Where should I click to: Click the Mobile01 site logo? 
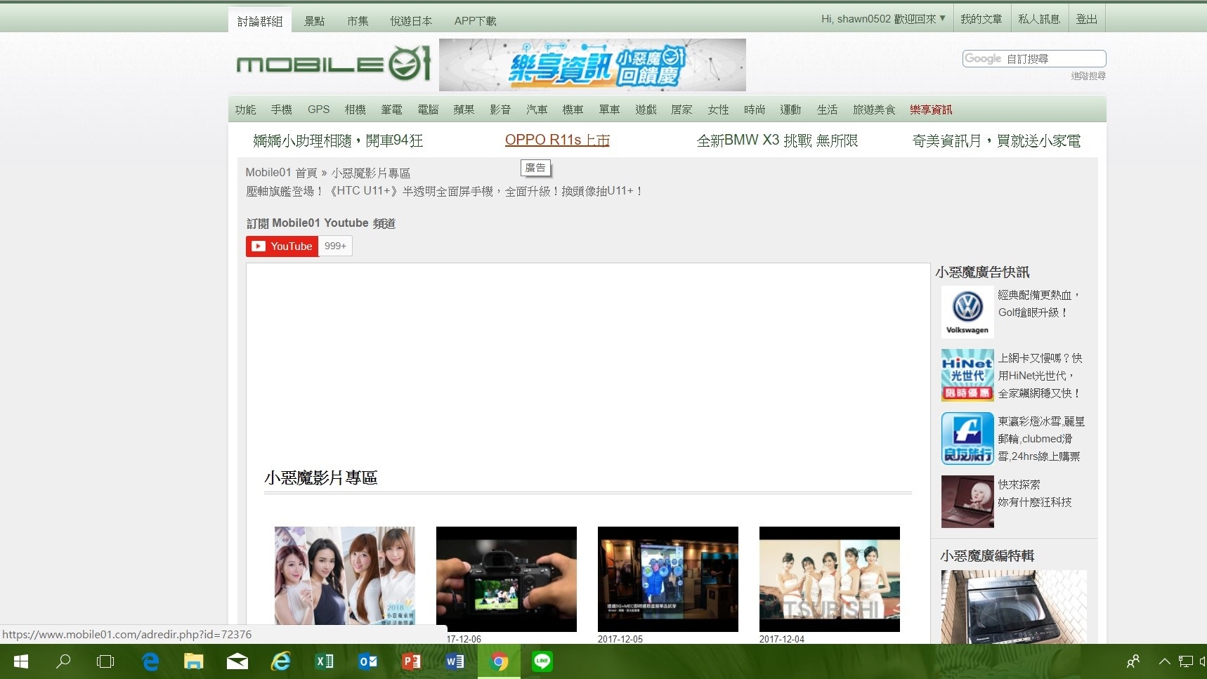pos(334,64)
